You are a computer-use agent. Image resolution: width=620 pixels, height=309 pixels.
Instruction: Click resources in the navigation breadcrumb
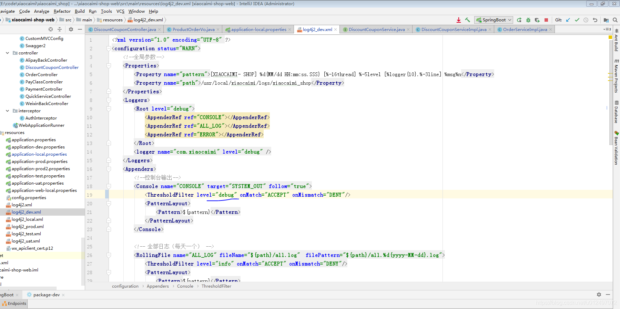coord(110,20)
